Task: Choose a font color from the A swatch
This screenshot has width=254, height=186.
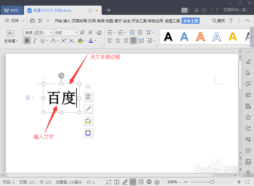Action: (x=90, y=41)
